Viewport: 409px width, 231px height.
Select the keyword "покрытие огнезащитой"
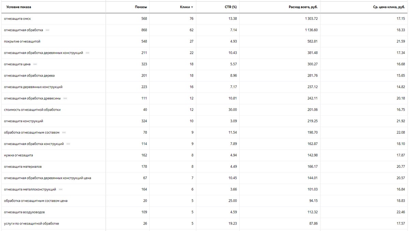click(x=22, y=42)
